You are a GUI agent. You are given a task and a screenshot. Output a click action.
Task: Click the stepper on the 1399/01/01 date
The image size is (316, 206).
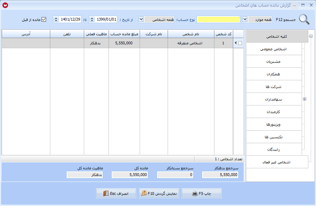pyautogui.click(x=92, y=19)
